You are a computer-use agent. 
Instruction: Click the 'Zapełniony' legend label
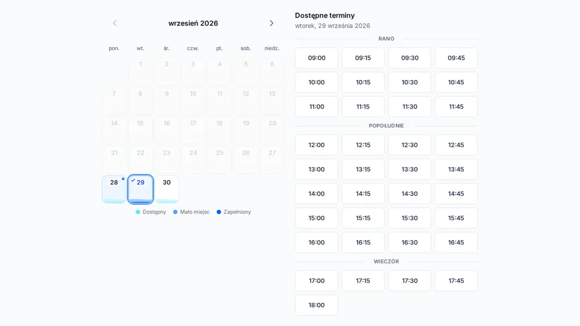237,212
